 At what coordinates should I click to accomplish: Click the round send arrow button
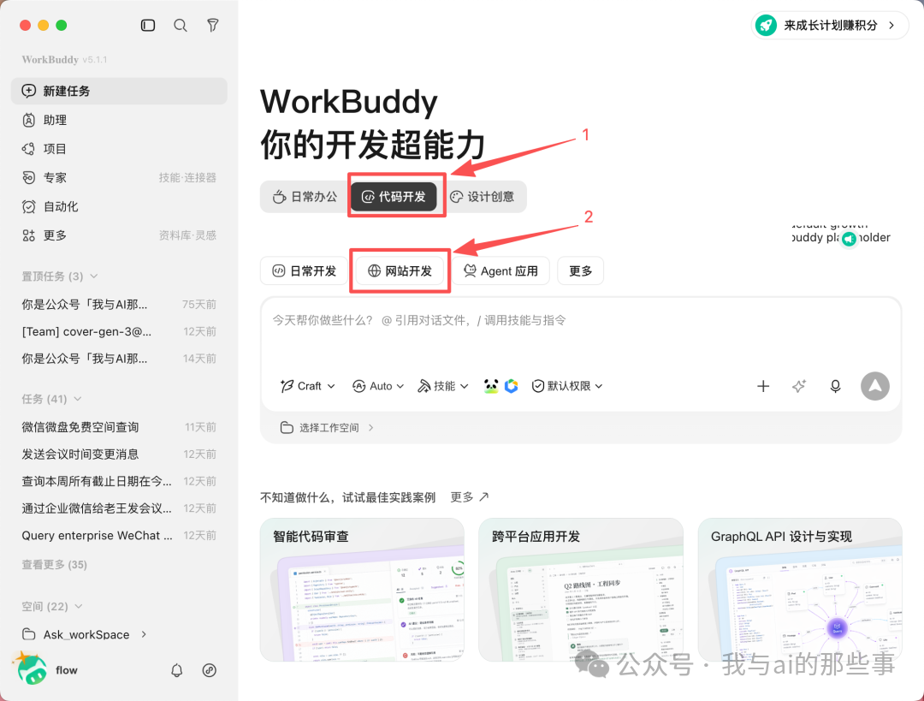(875, 385)
